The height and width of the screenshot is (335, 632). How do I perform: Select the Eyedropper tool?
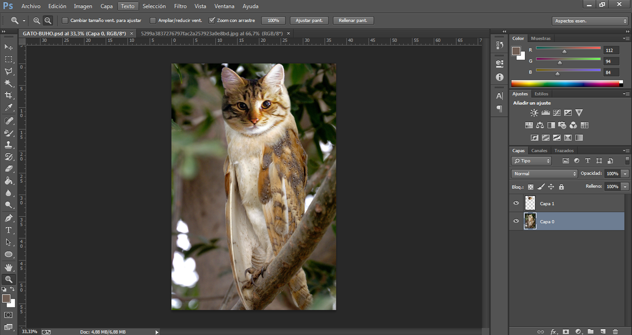coord(8,108)
